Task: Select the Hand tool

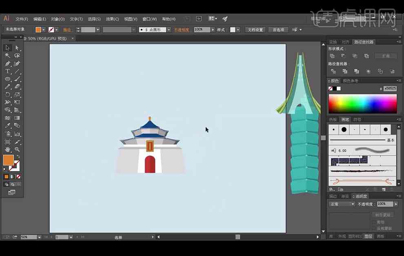Action: point(7,149)
